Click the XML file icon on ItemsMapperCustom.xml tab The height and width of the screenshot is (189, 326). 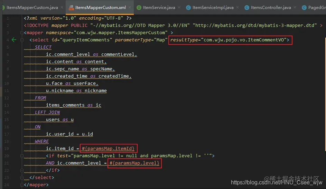pos(71,8)
